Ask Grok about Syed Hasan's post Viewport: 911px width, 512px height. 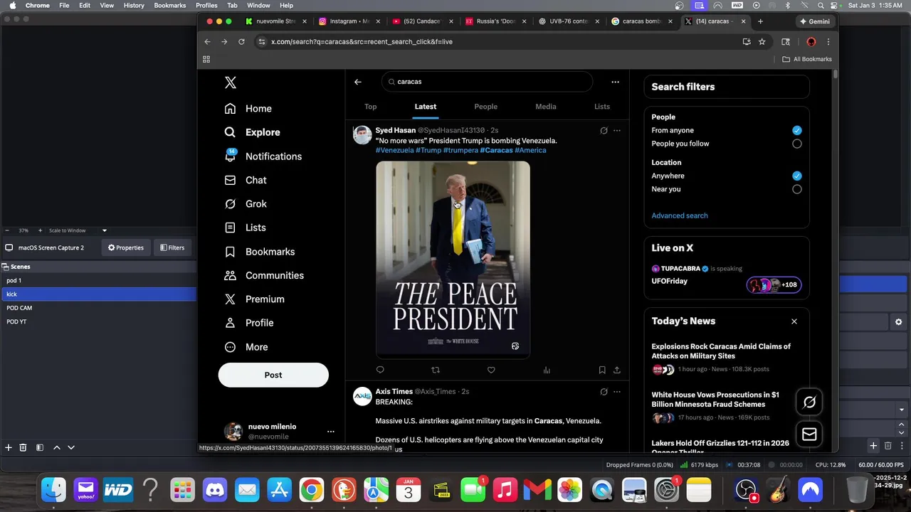(604, 131)
